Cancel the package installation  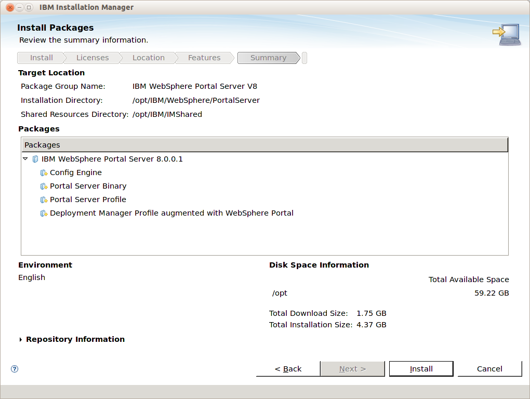point(489,369)
